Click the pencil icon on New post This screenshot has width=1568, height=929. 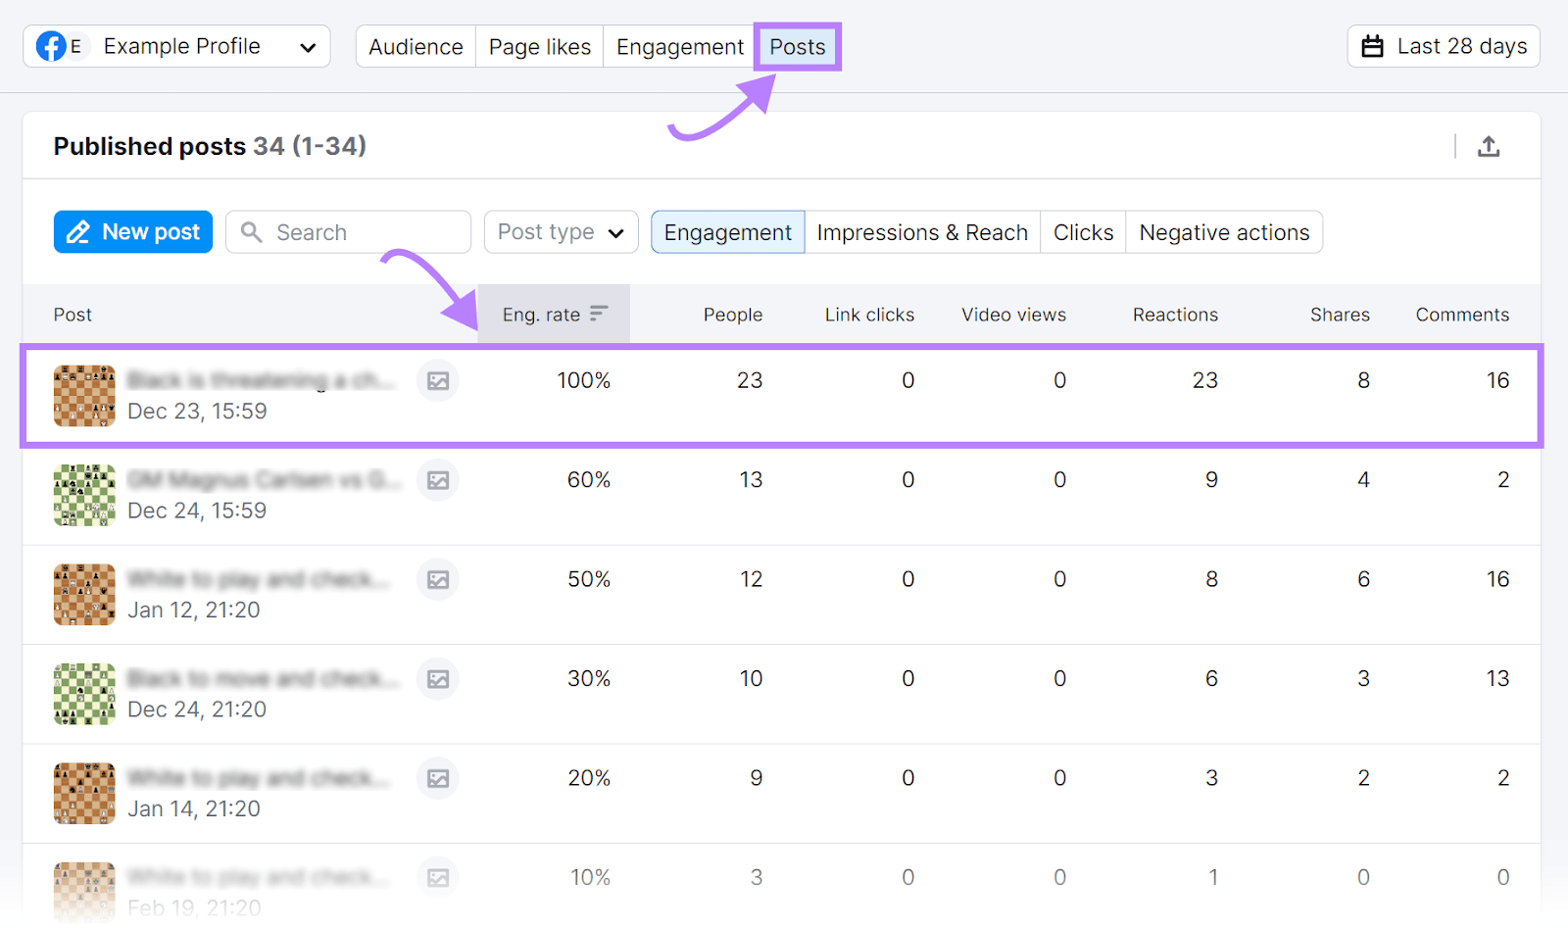tap(79, 231)
